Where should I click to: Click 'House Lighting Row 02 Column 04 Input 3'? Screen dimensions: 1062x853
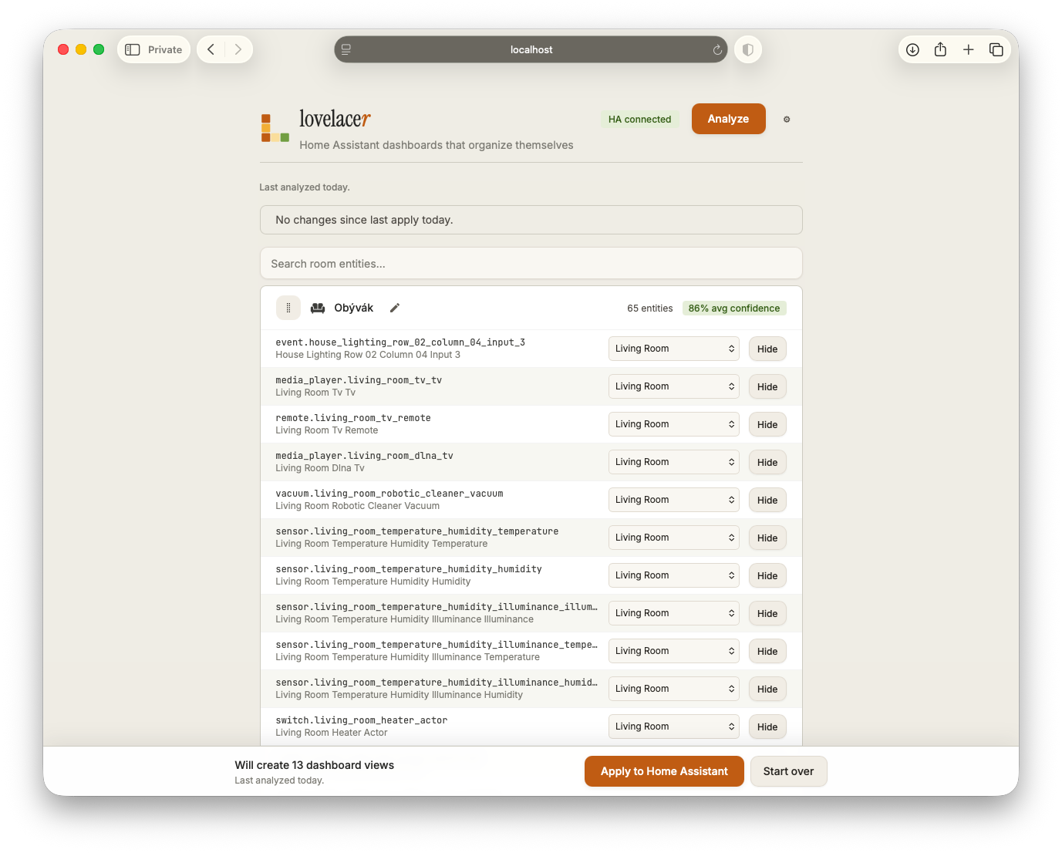coord(368,355)
